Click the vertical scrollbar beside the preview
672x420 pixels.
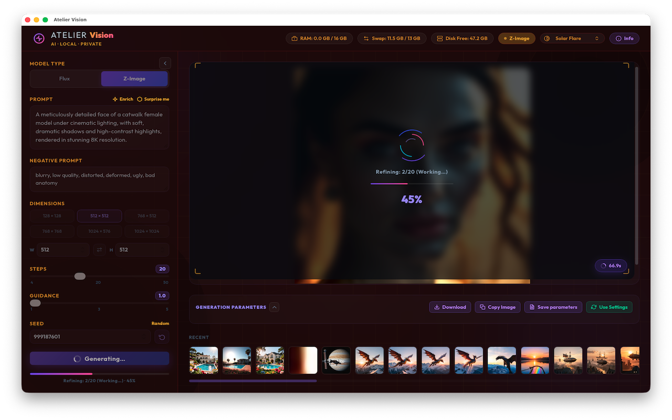(x=637, y=165)
